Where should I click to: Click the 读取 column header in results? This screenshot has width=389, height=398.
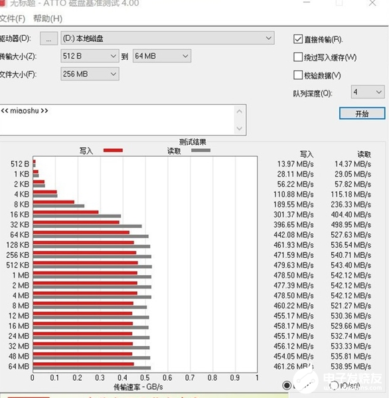[364, 154]
